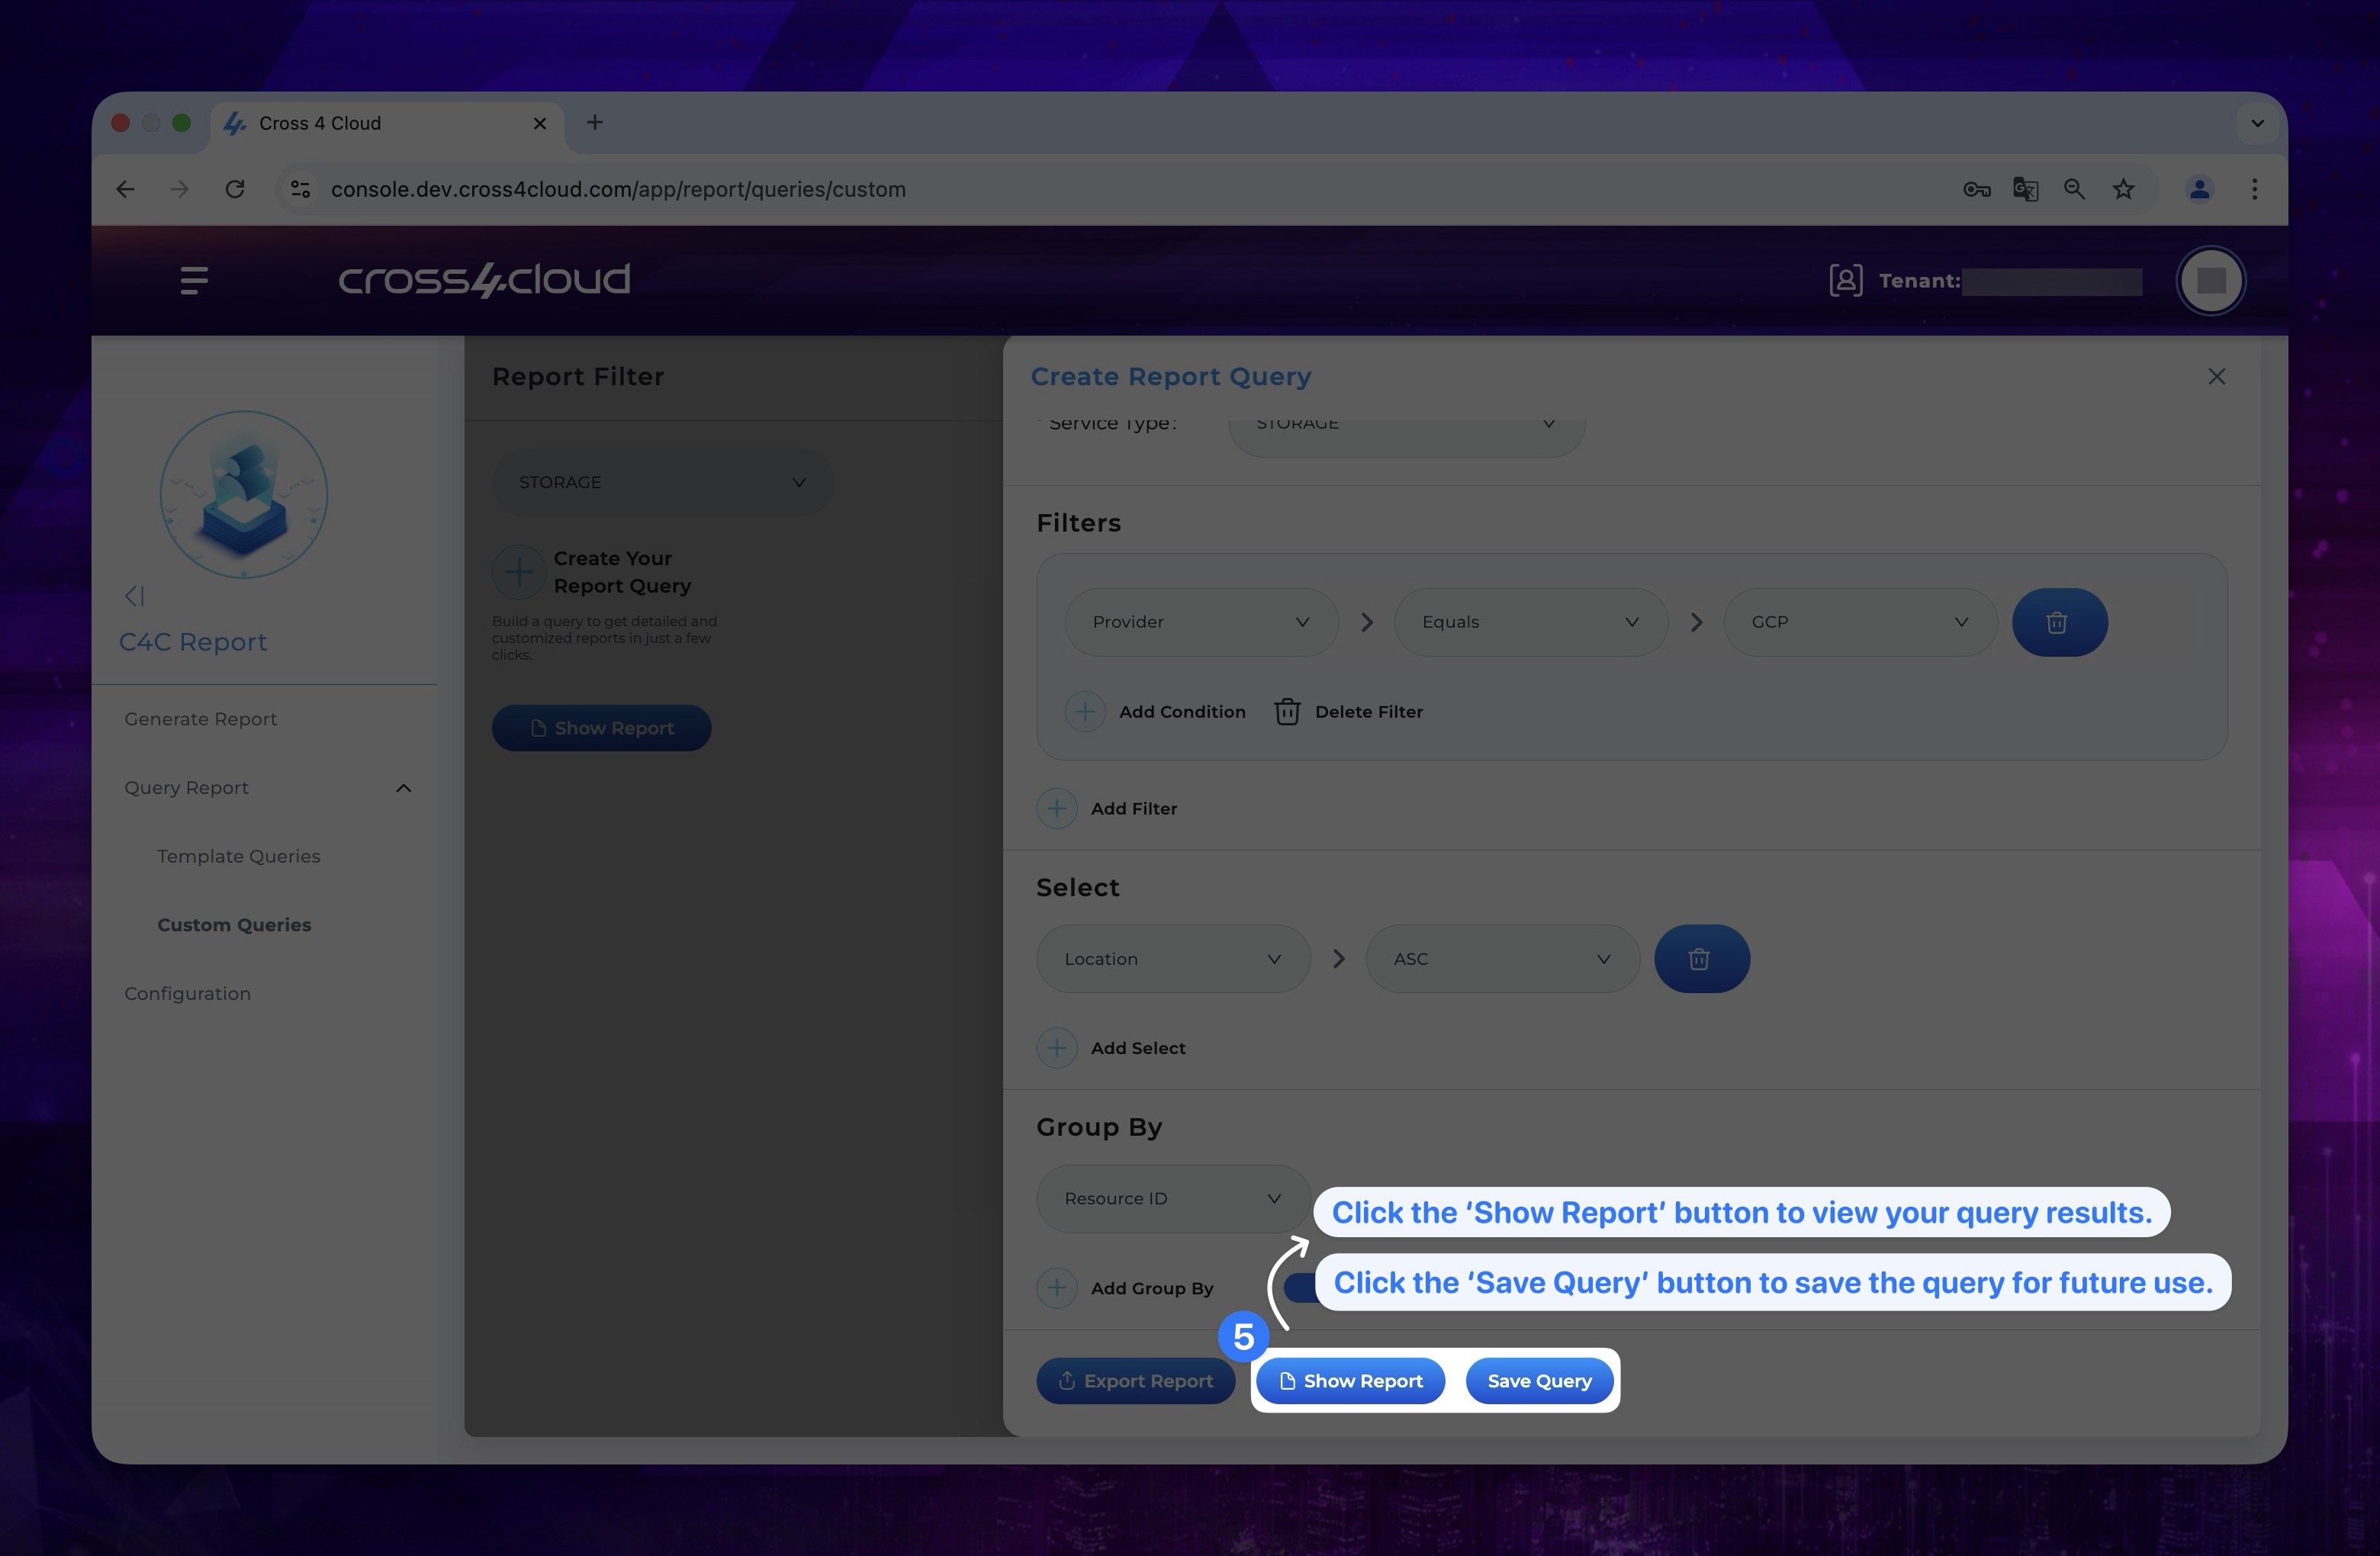2380x1556 pixels.
Task: Go back in browser history
Action: (x=125, y=189)
